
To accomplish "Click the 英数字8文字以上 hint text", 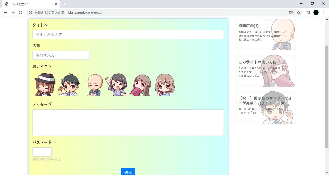I will click(47, 159).
